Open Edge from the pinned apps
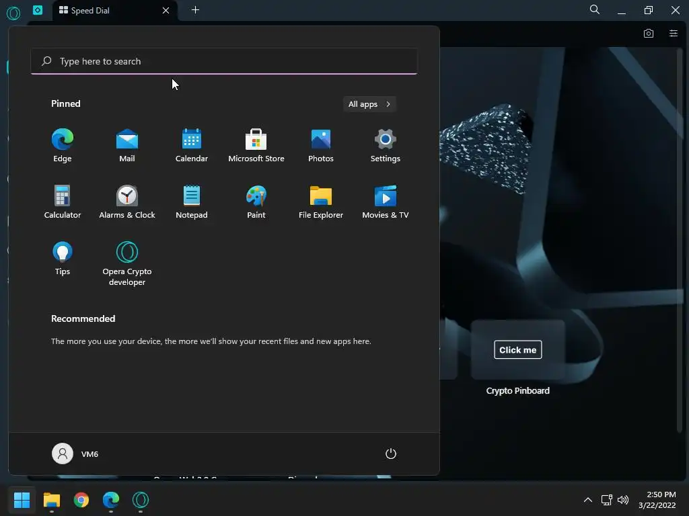Screen dimensions: 689x516 (x=63, y=146)
